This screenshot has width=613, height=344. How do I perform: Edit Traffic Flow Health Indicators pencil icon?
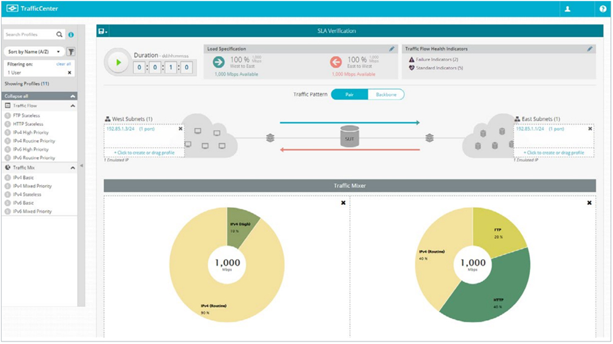(590, 49)
